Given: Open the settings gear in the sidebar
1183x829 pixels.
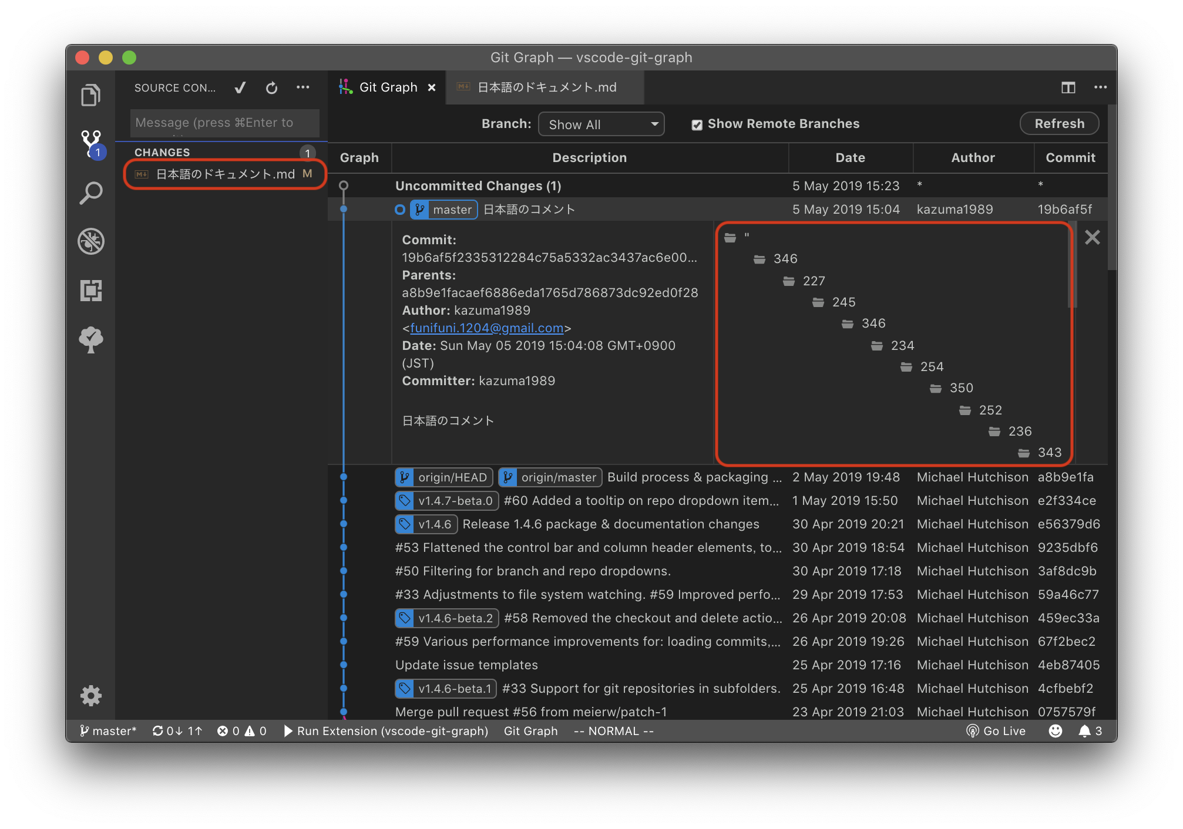Looking at the screenshot, I should click(91, 696).
